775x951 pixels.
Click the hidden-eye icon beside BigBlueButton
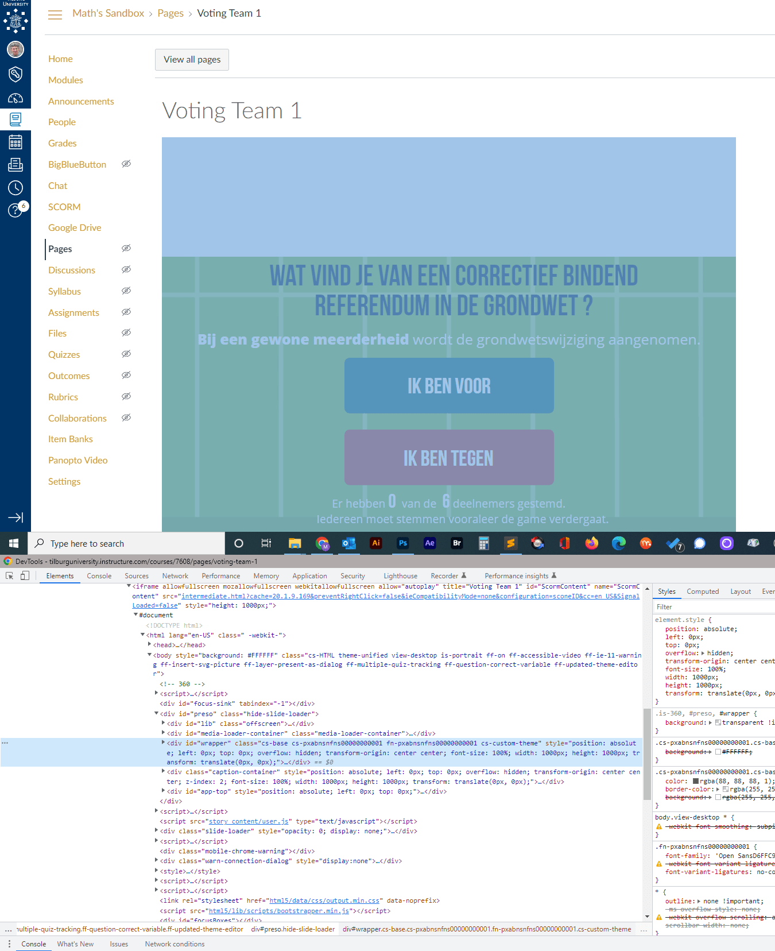pos(126,164)
